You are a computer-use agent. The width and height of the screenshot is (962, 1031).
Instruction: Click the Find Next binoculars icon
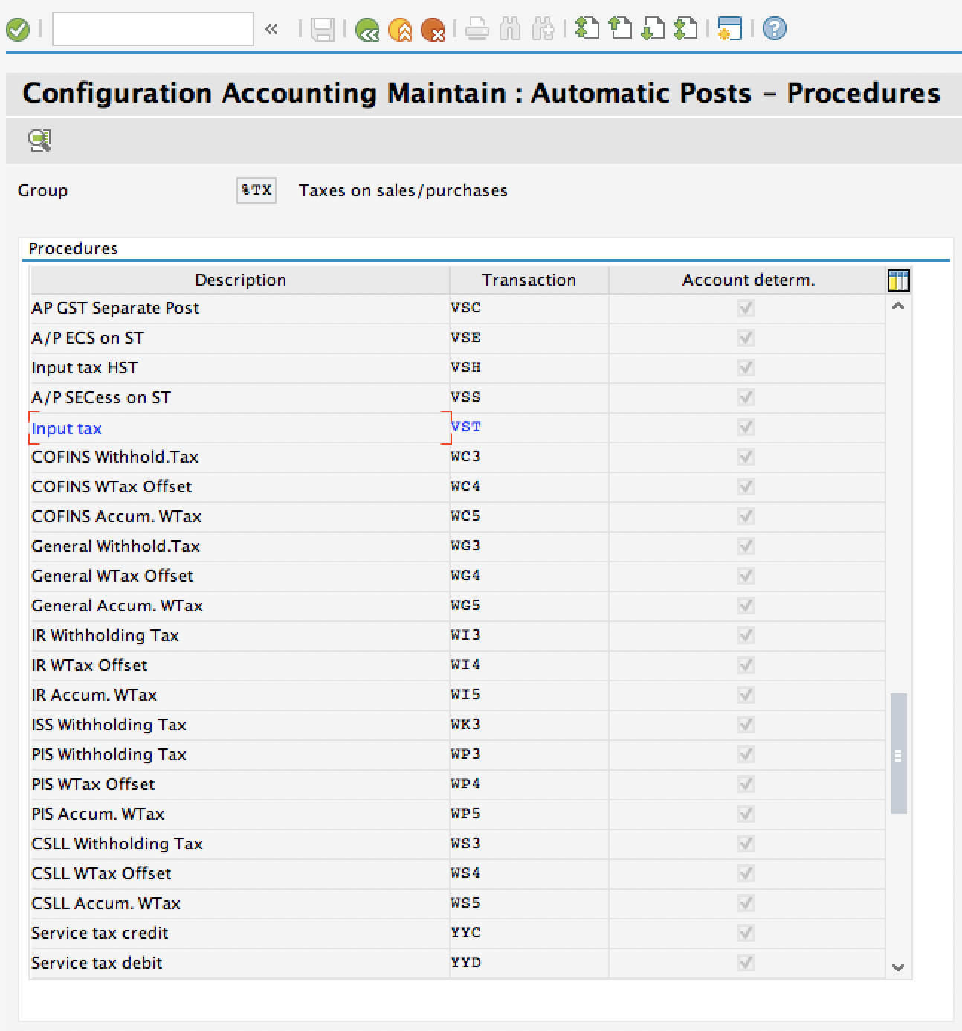(x=543, y=30)
